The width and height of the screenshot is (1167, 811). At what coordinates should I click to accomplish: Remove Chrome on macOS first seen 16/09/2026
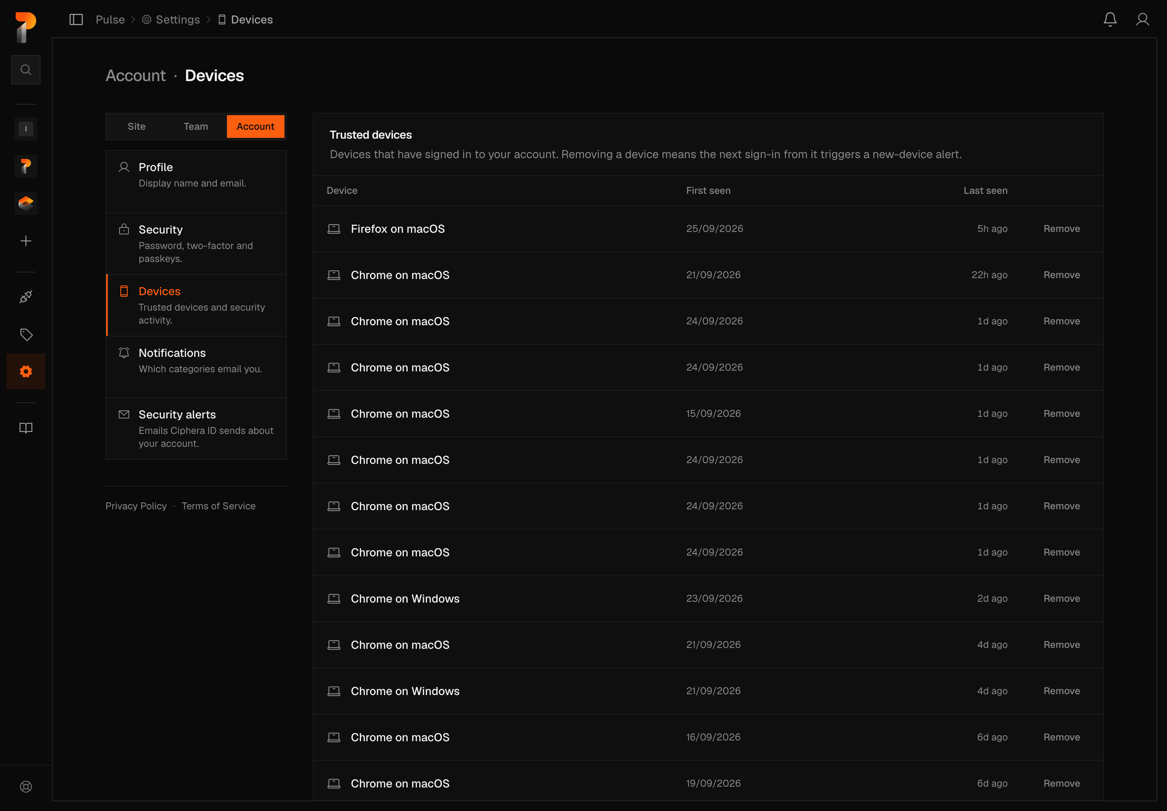coord(1061,737)
